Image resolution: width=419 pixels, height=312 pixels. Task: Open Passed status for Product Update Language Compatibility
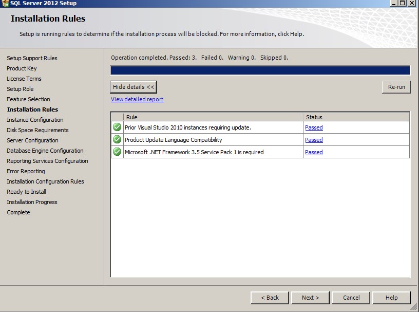(x=314, y=140)
